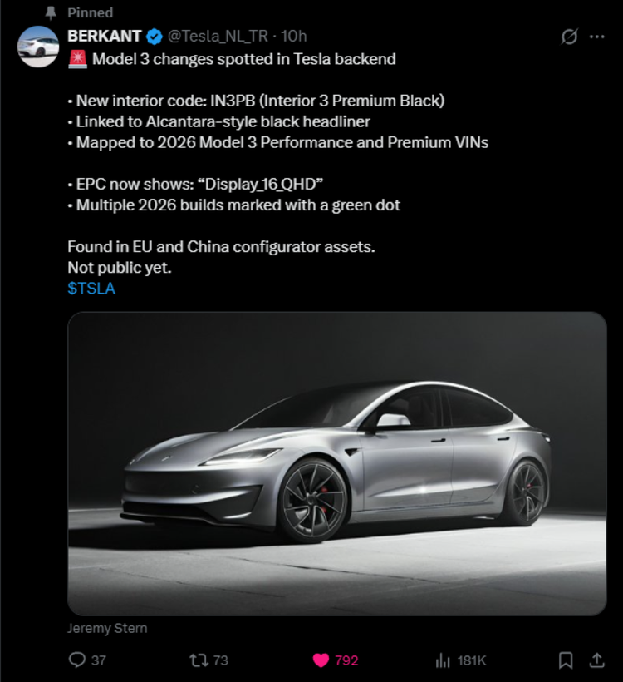
Task: Open the @Tesla_NL_TR handle link
Action: click(221, 37)
